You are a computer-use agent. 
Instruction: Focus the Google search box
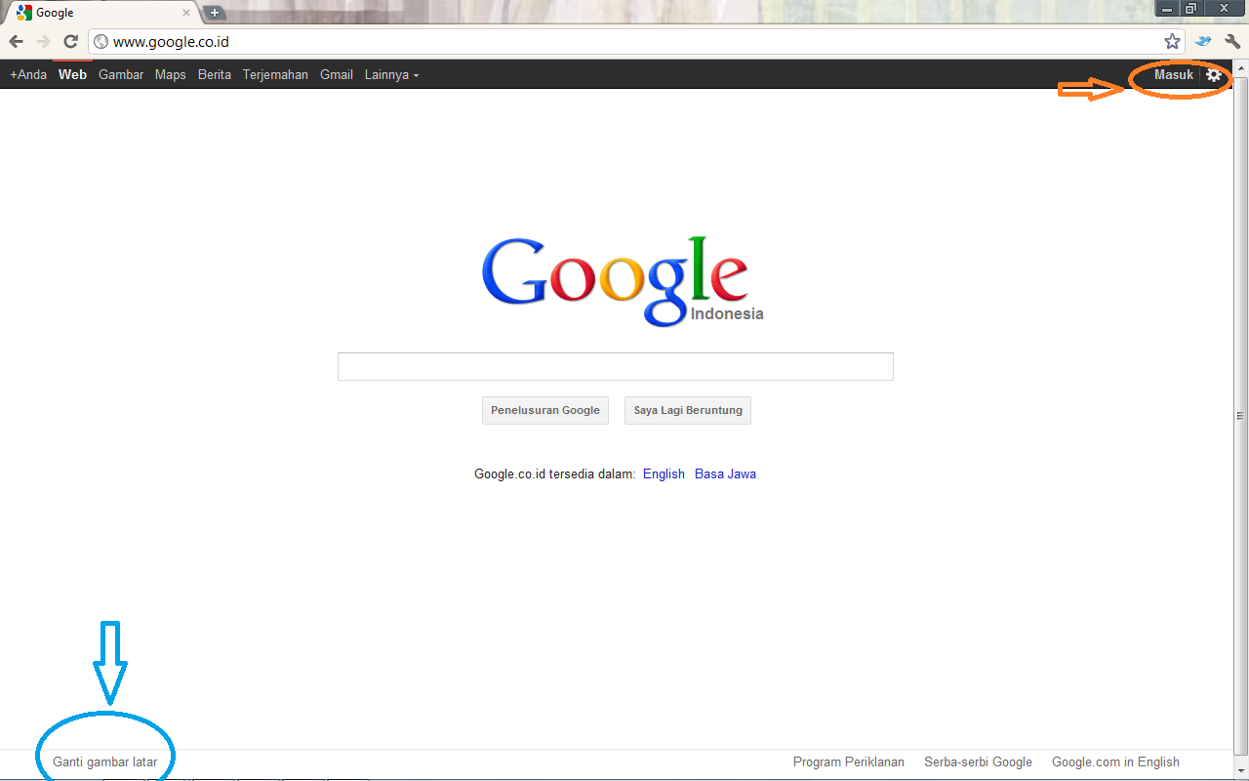click(616, 366)
